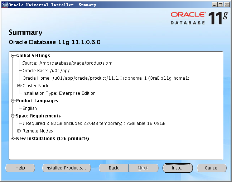
Task: Collapse the Global Settings tree node
Action: point(13,56)
